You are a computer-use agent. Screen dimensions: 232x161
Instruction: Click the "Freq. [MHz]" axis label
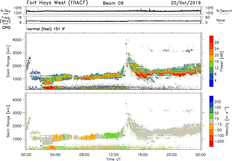click(5, 20)
